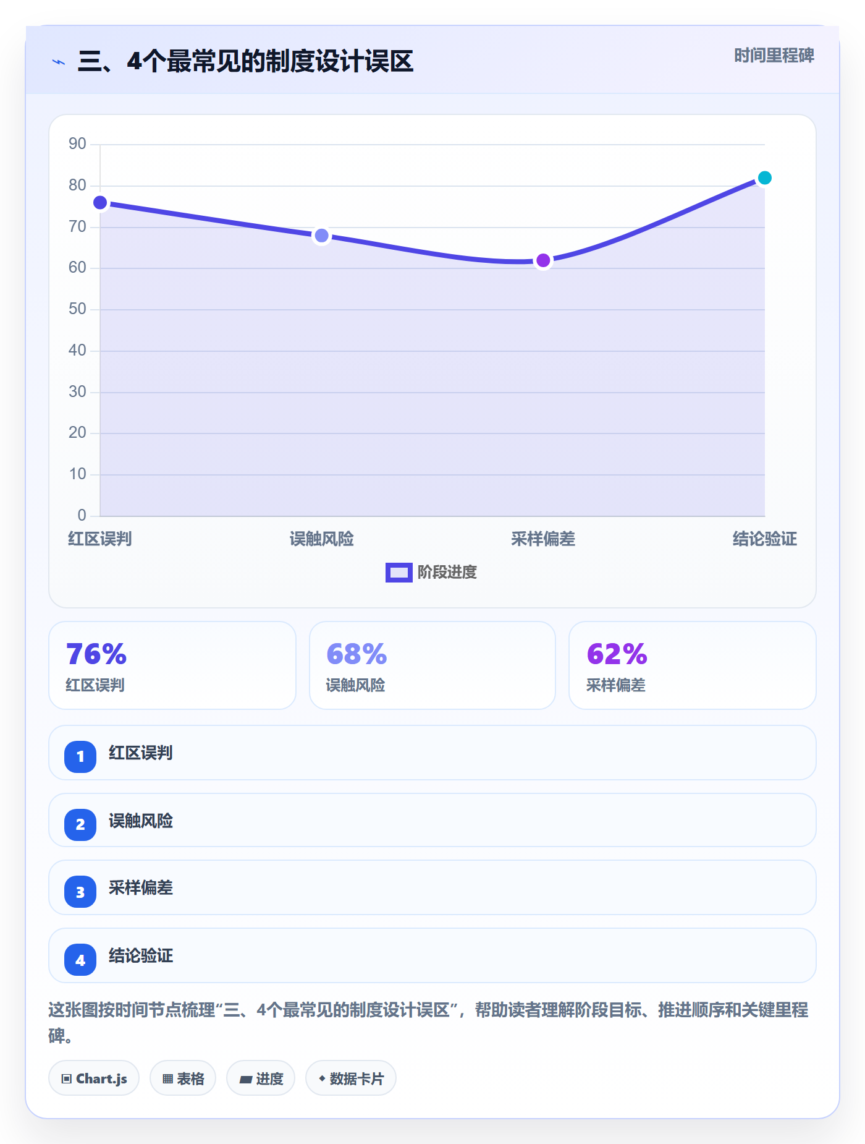The image size is (865, 1144).
Task: Click the 数据卡片 tag
Action: tap(351, 1078)
